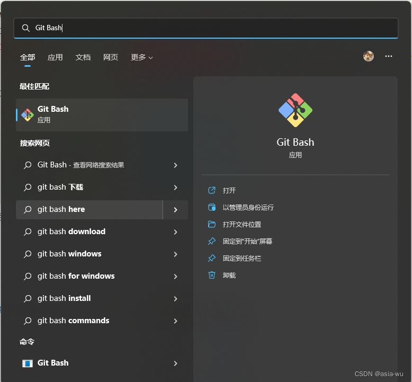Open Git Bash best match result
Image resolution: width=412 pixels, height=382 pixels.
pos(102,115)
